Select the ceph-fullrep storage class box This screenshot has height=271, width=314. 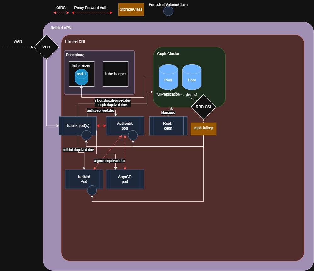[x=203, y=129]
